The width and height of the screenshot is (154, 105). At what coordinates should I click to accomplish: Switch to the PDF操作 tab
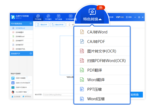pyautogui.click(x=48, y=17)
